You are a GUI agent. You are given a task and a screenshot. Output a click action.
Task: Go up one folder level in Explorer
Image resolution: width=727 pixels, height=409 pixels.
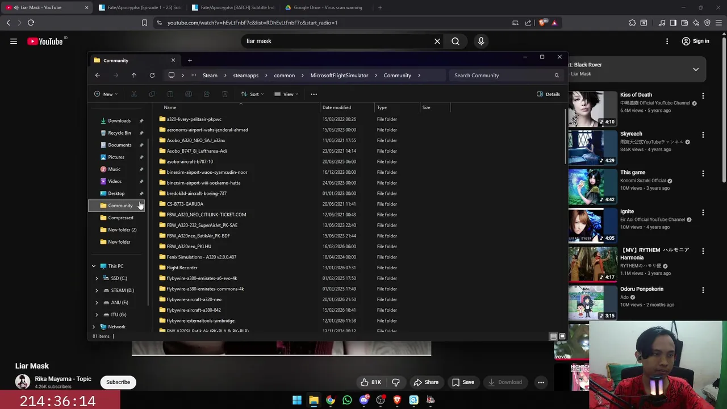[x=133, y=75]
